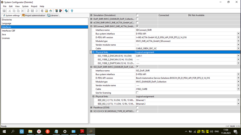Open the J1962_CARB cable dropdown
This screenshot has height=135, width=241.
(x=238, y=89)
